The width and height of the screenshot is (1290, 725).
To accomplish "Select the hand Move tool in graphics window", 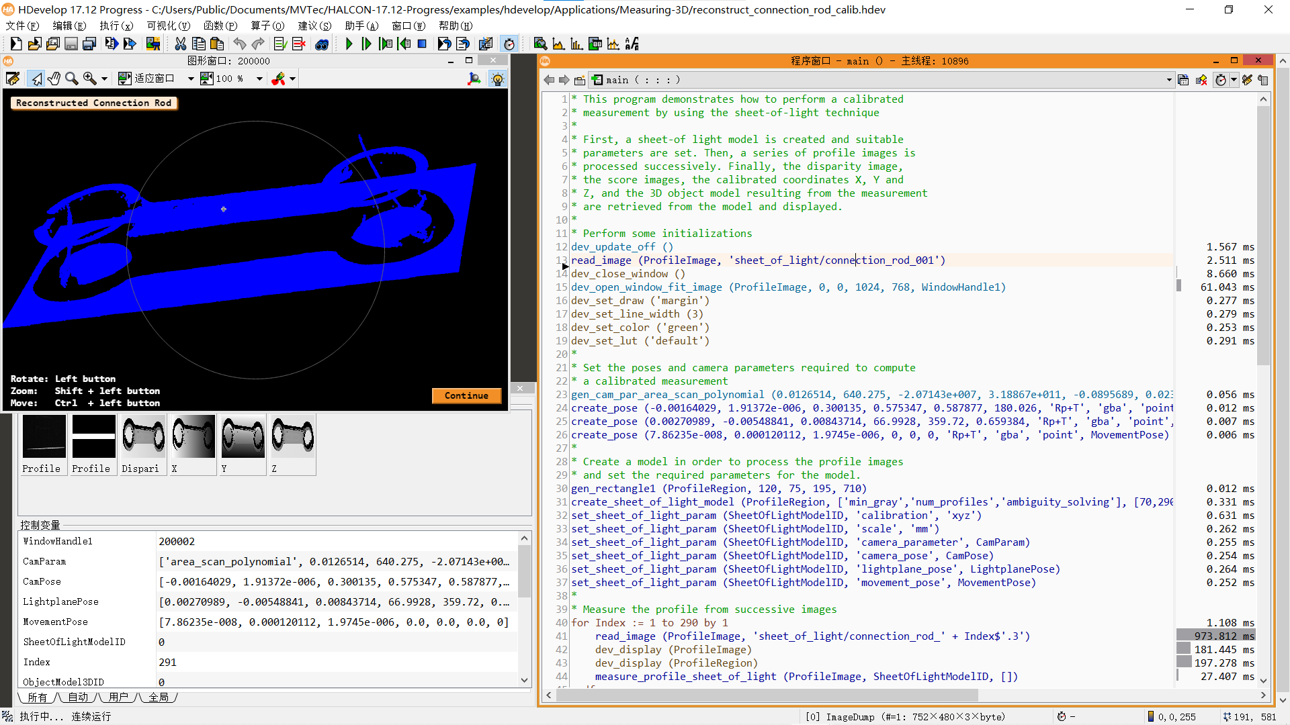I will point(54,79).
